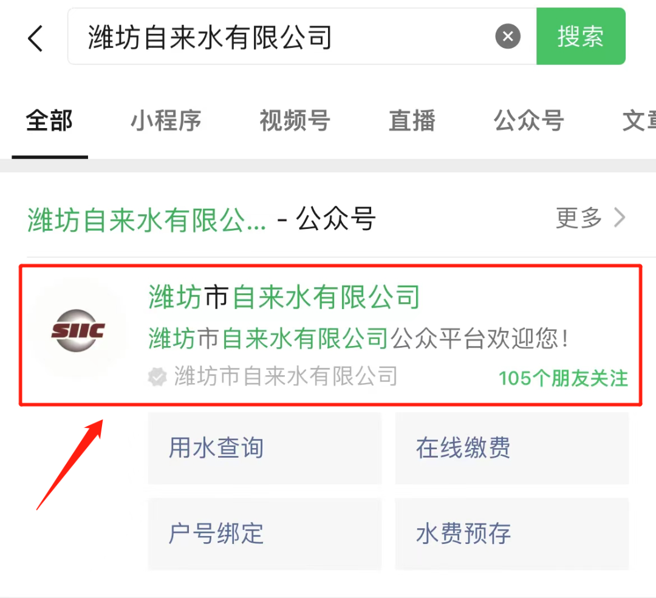656x598 pixels.
Task: Expand 更多 official account results
Action: [x=579, y=218]
